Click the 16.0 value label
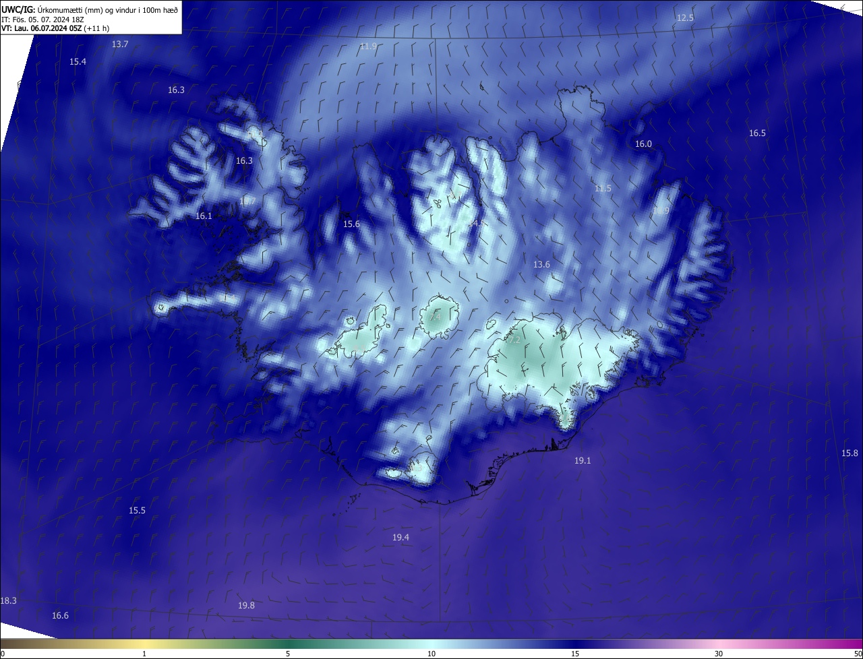863x659 pixels. click(x=643, y=144)
